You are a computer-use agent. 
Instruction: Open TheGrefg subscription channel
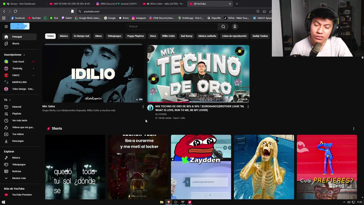pos(19,68)
